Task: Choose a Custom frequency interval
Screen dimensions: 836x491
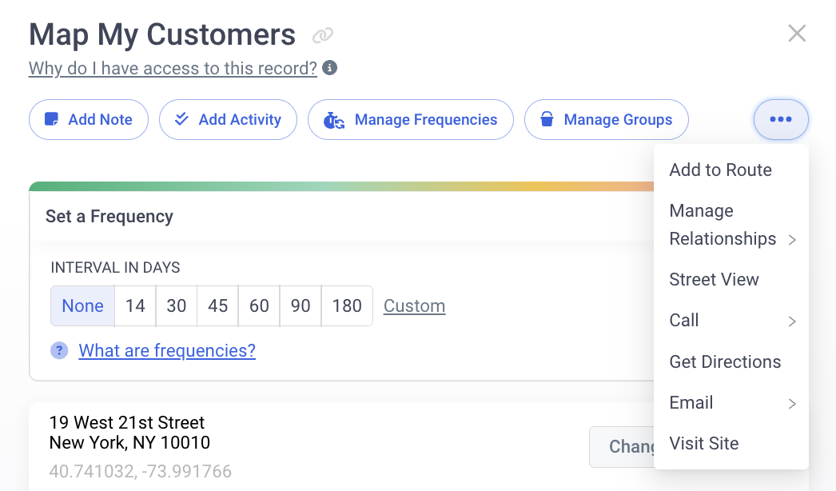Action: tap(414, 305)
